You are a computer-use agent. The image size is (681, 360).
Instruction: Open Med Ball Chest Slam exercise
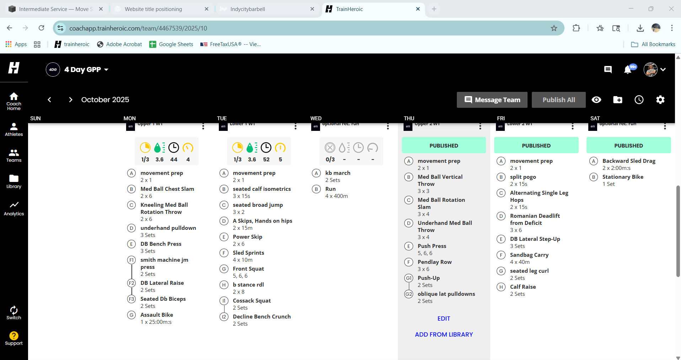pyautogui.click(x=167, y=189)
